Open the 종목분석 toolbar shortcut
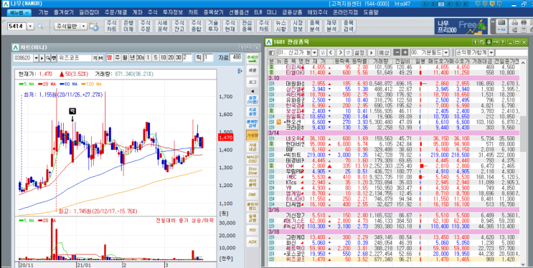Screen dimensions: 533x268 (x=314, y=26)
